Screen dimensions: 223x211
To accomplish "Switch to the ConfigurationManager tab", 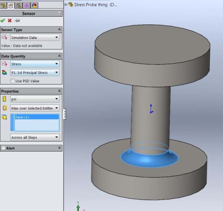I will coord(19,5).
